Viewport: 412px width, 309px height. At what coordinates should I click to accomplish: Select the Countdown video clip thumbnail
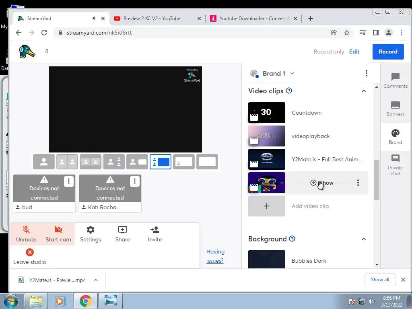tap(266, 113)
